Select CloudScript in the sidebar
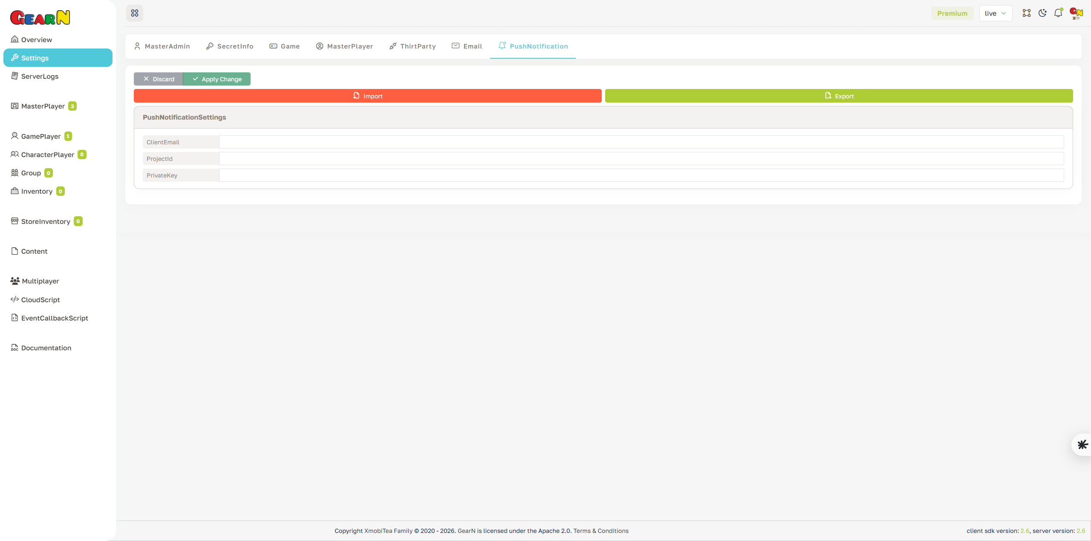1091x541 pixels. [40, 300]
